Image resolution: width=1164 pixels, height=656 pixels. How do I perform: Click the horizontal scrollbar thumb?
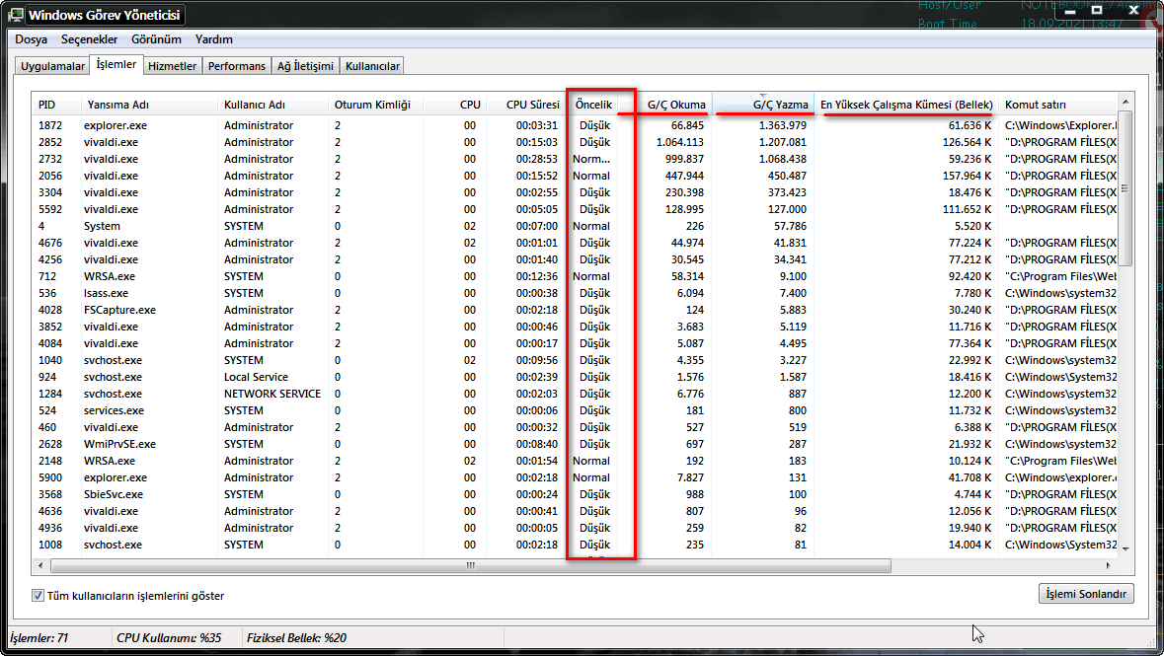(x=471, y=565)
